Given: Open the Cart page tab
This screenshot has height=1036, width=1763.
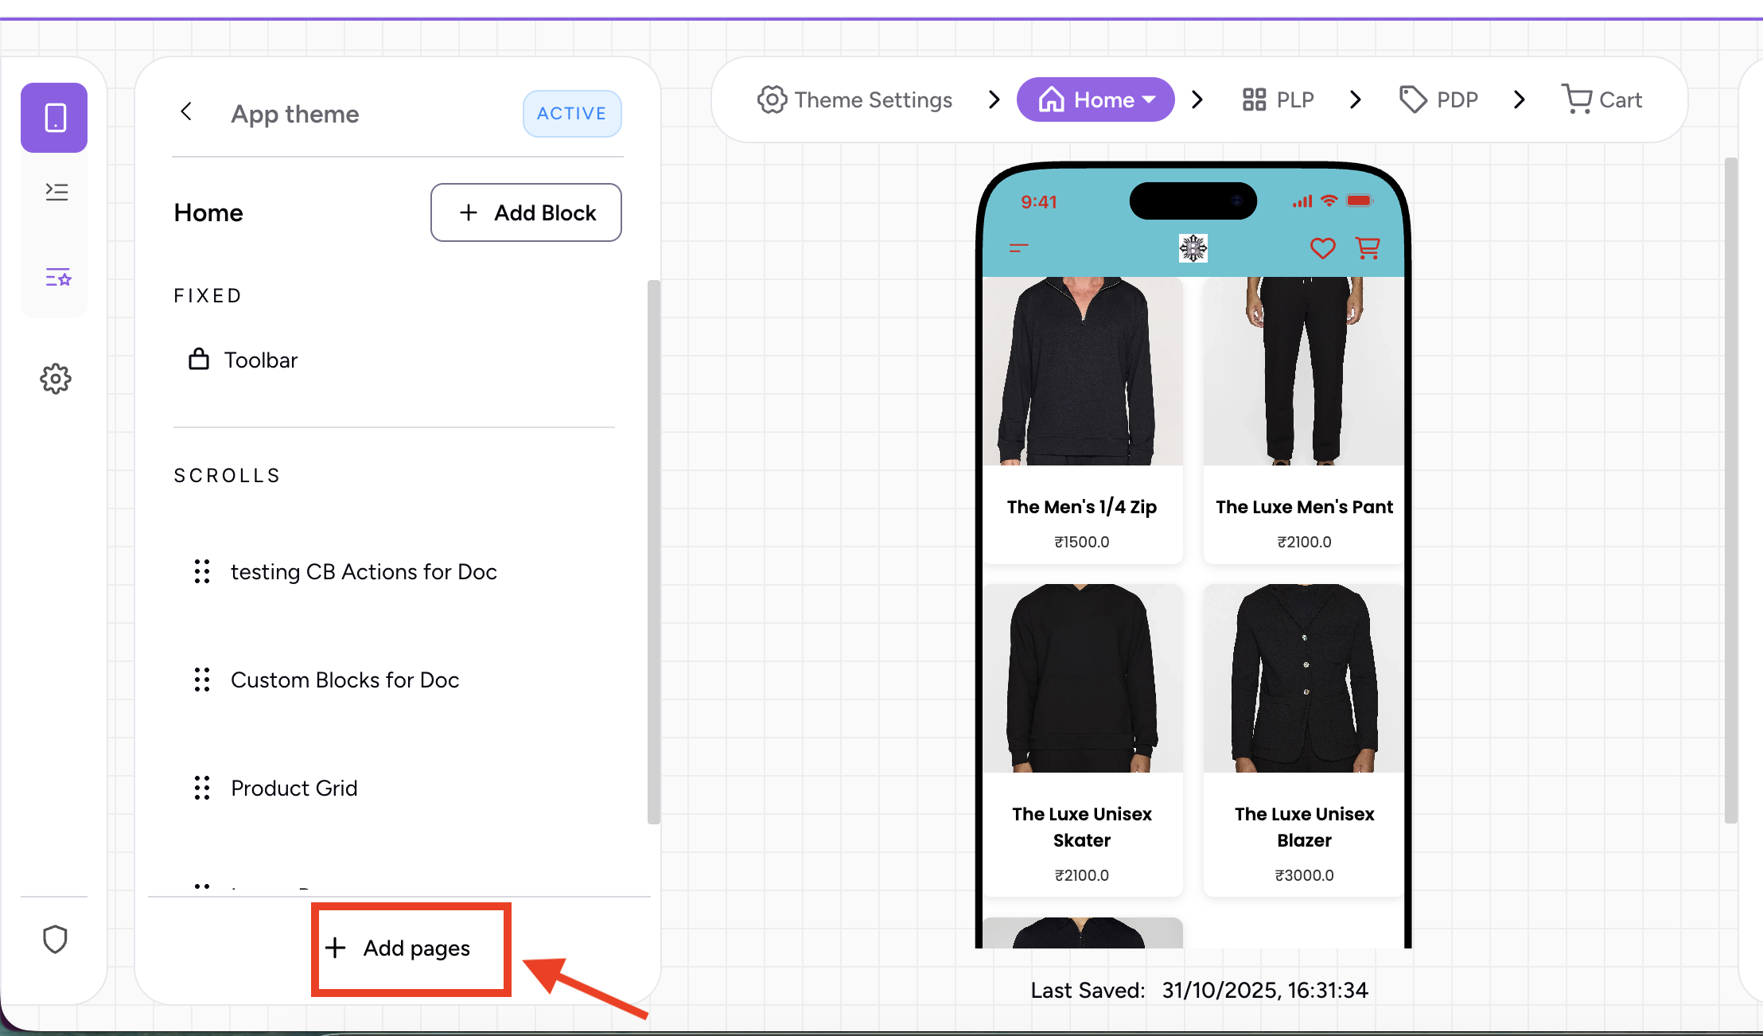Looking at the screenshot, I should 1601,99.
